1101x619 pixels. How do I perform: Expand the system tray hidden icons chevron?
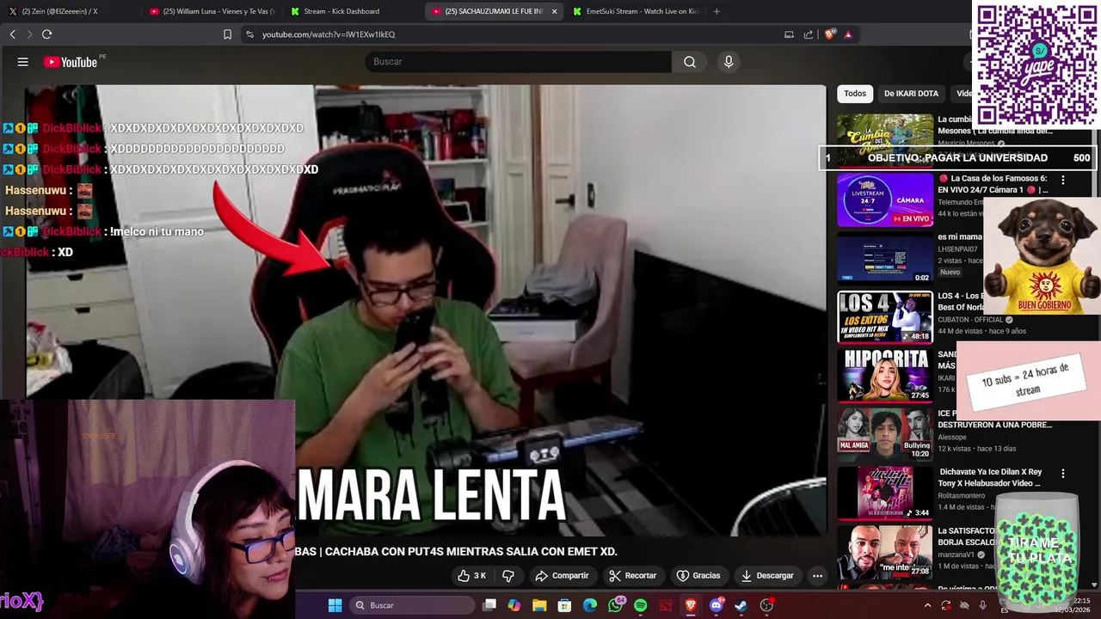[927, 605]
